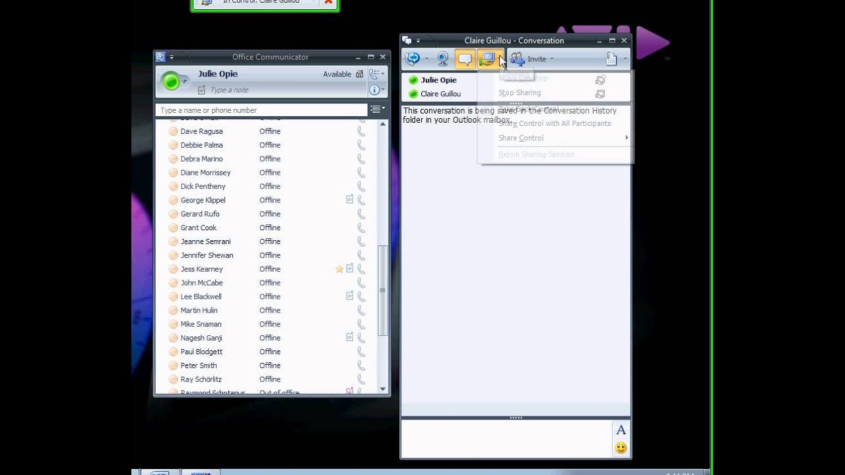Screen dimensions: 845x475
Task: Click the contact list scrollbar thumb
Action: tap(382, 290)
